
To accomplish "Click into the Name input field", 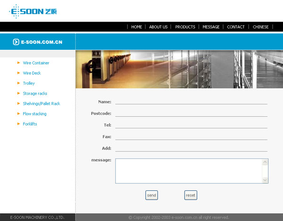I will tap(191, 101).
